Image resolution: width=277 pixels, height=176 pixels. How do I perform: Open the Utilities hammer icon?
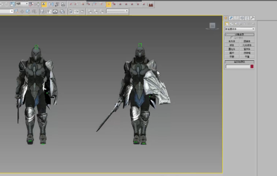point(253,18)
